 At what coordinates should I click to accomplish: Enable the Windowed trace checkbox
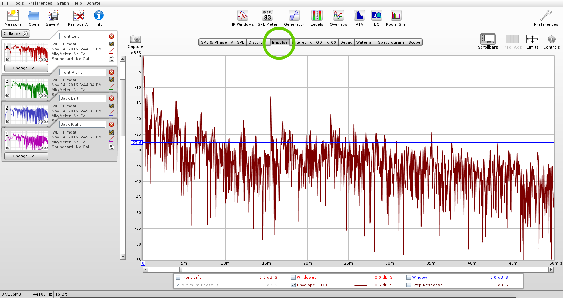[293, 278]
